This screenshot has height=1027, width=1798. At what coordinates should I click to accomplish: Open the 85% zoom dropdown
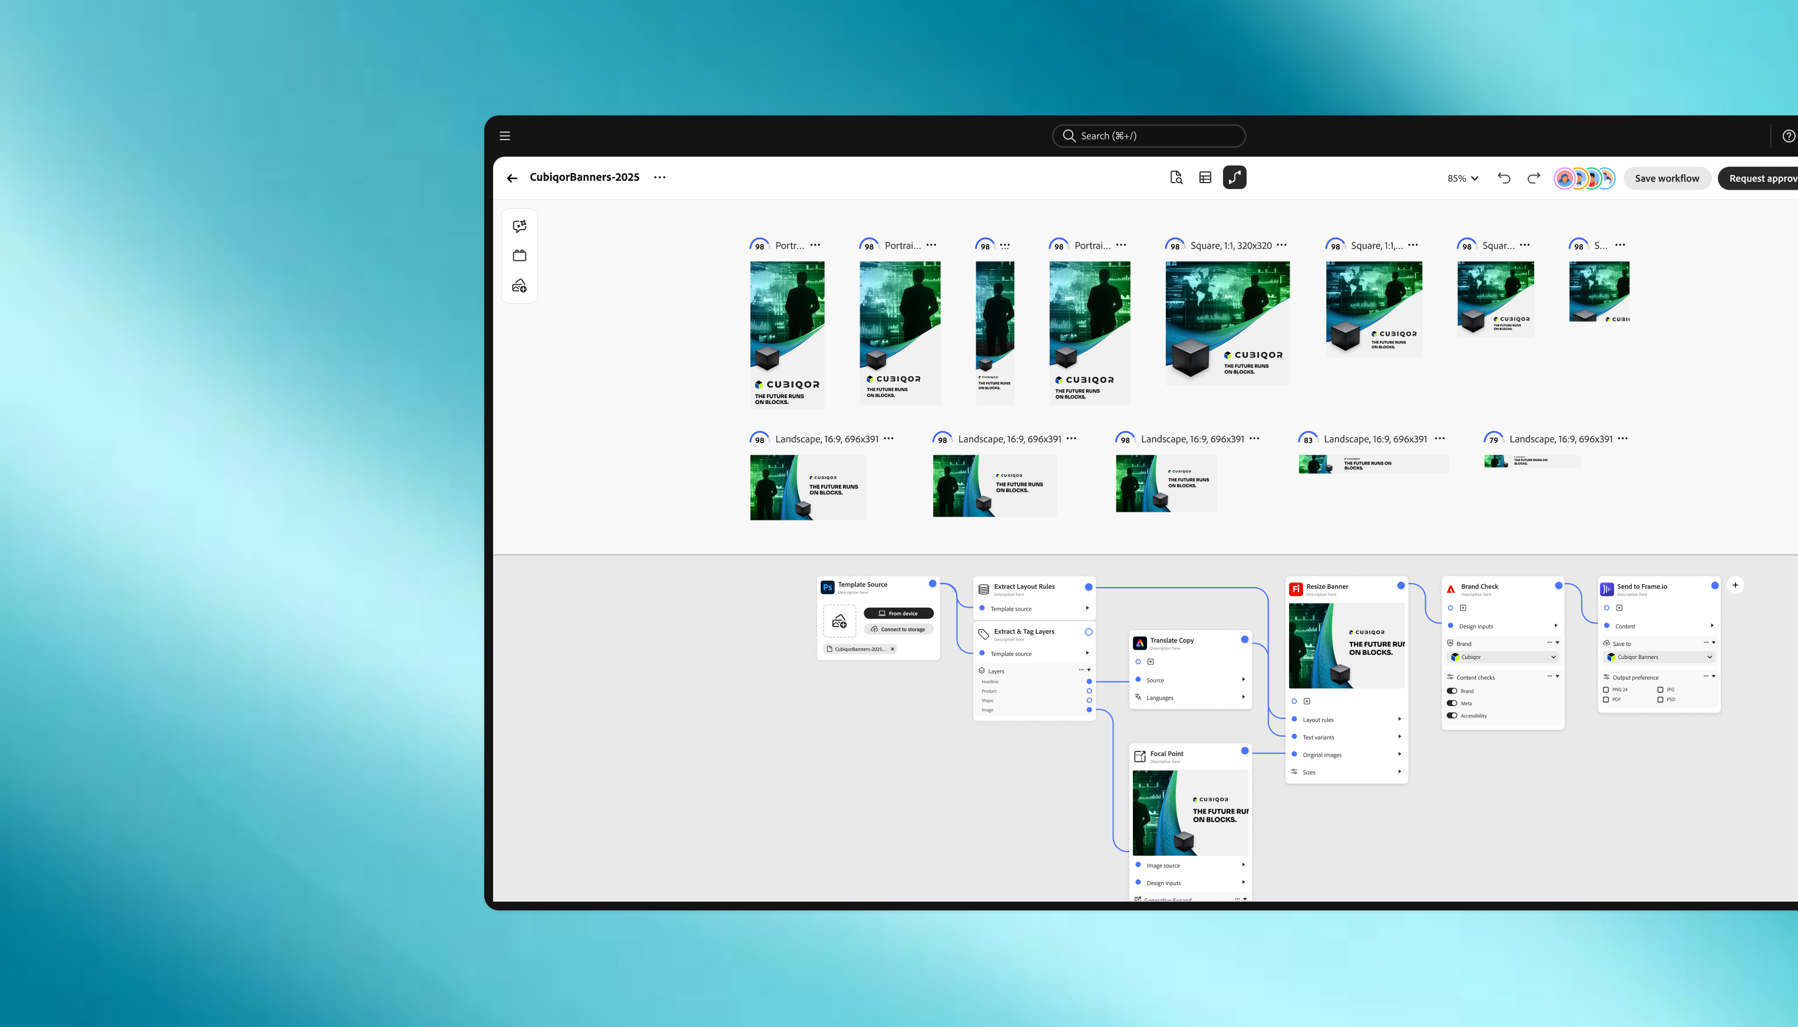tap(1462, 178)
